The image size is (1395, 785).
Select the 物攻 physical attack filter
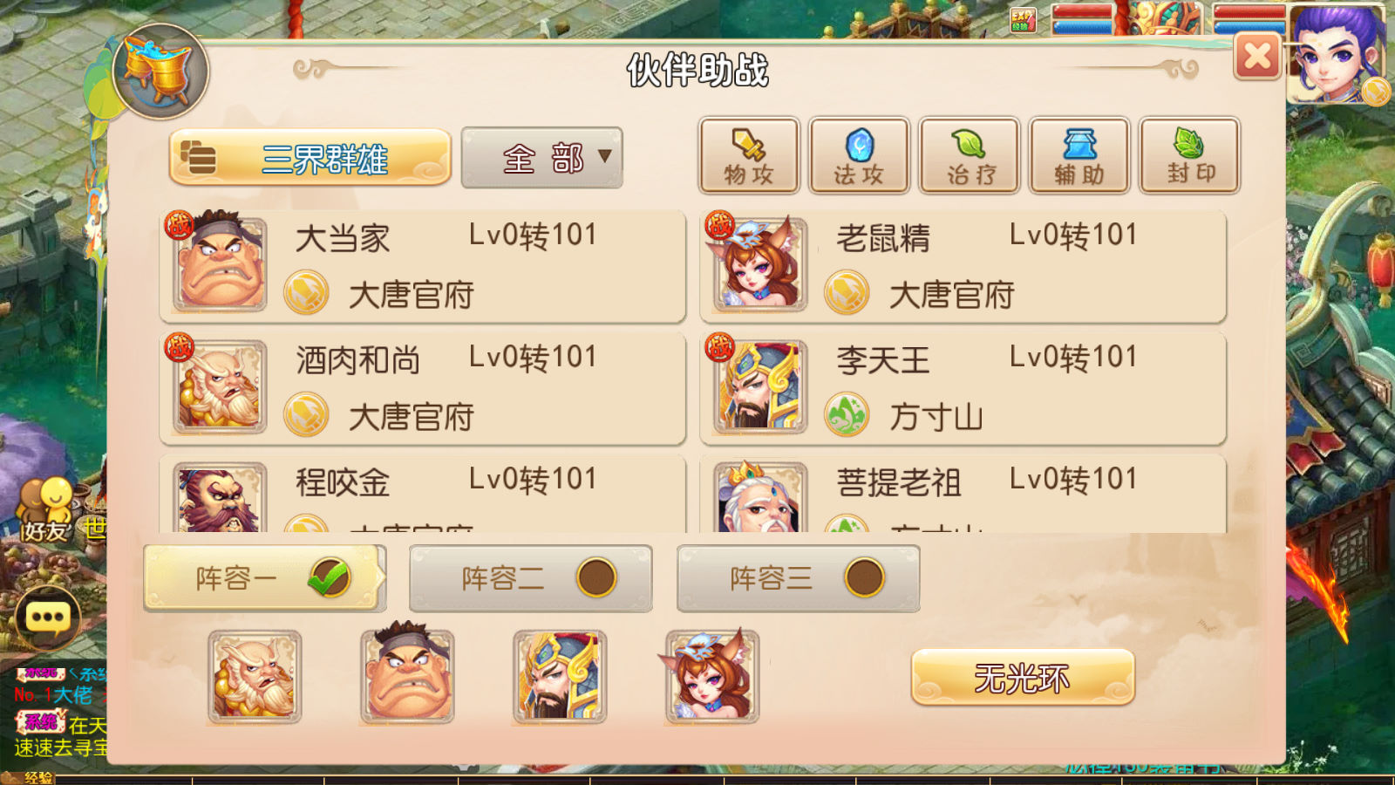pos(749,156)
